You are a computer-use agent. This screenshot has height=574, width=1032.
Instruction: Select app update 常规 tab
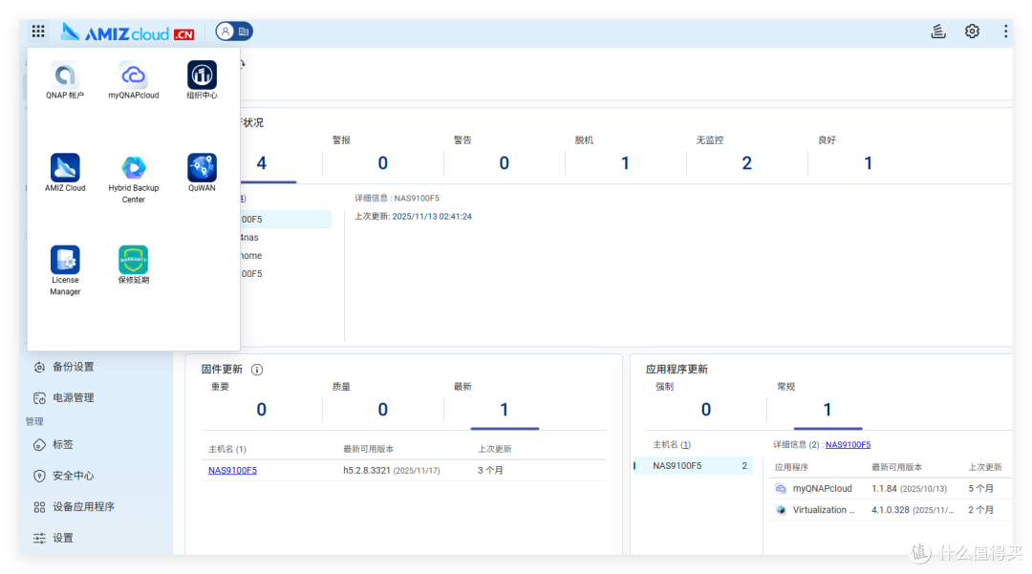coord(828,404)
